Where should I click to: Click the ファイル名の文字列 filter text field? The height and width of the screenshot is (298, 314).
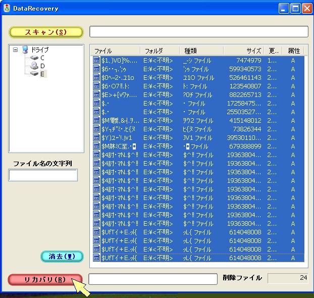pyautogui.click(x=43, y=175)
